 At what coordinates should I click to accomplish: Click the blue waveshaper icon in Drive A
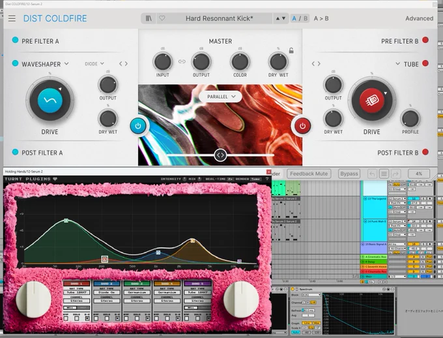click(50, 100)
